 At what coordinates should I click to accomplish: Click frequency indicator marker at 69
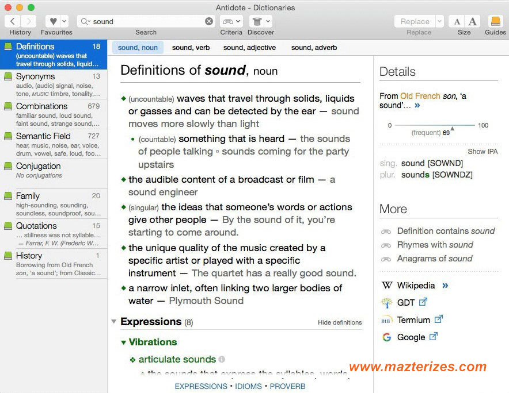[x=452, y=129]
